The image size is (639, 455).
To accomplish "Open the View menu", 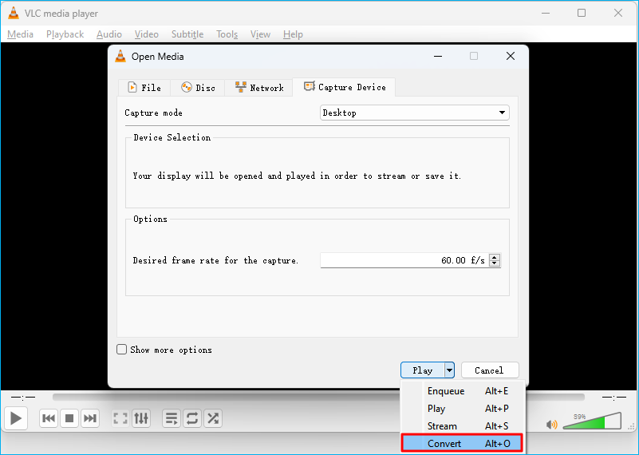I will (x=260, y=34).
